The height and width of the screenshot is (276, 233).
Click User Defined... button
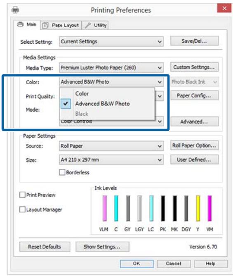(x=194, y=159)
